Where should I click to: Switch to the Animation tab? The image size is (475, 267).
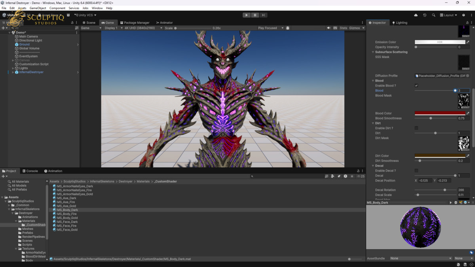coord(53,171)
